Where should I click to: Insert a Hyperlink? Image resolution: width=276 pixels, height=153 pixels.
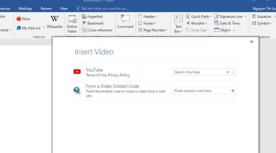tap(92, 17)
